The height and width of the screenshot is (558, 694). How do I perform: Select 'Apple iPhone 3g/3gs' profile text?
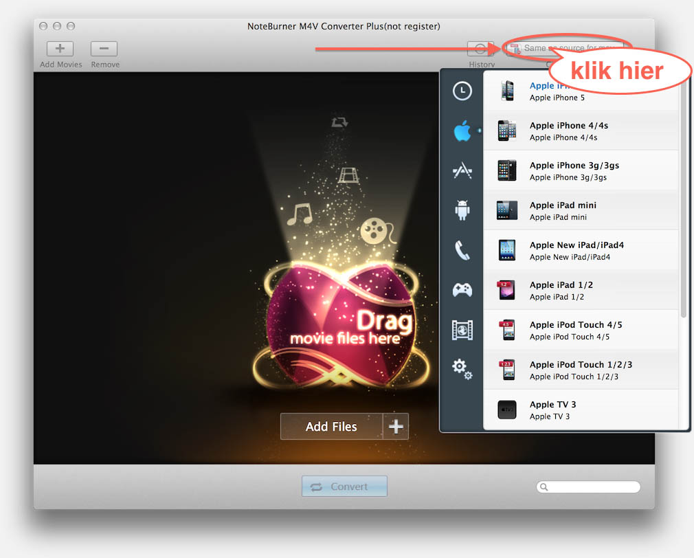point(574,166)
